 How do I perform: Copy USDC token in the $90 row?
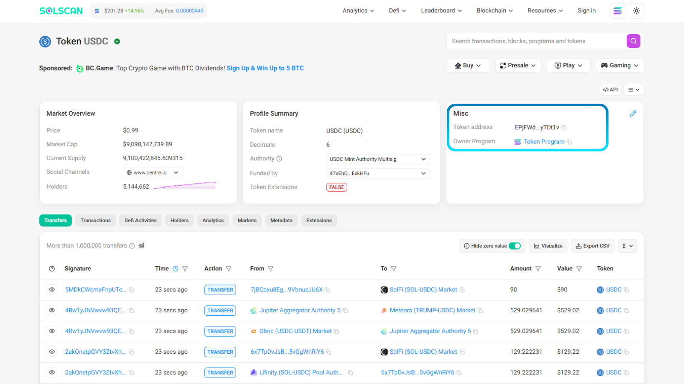[626, 290]
